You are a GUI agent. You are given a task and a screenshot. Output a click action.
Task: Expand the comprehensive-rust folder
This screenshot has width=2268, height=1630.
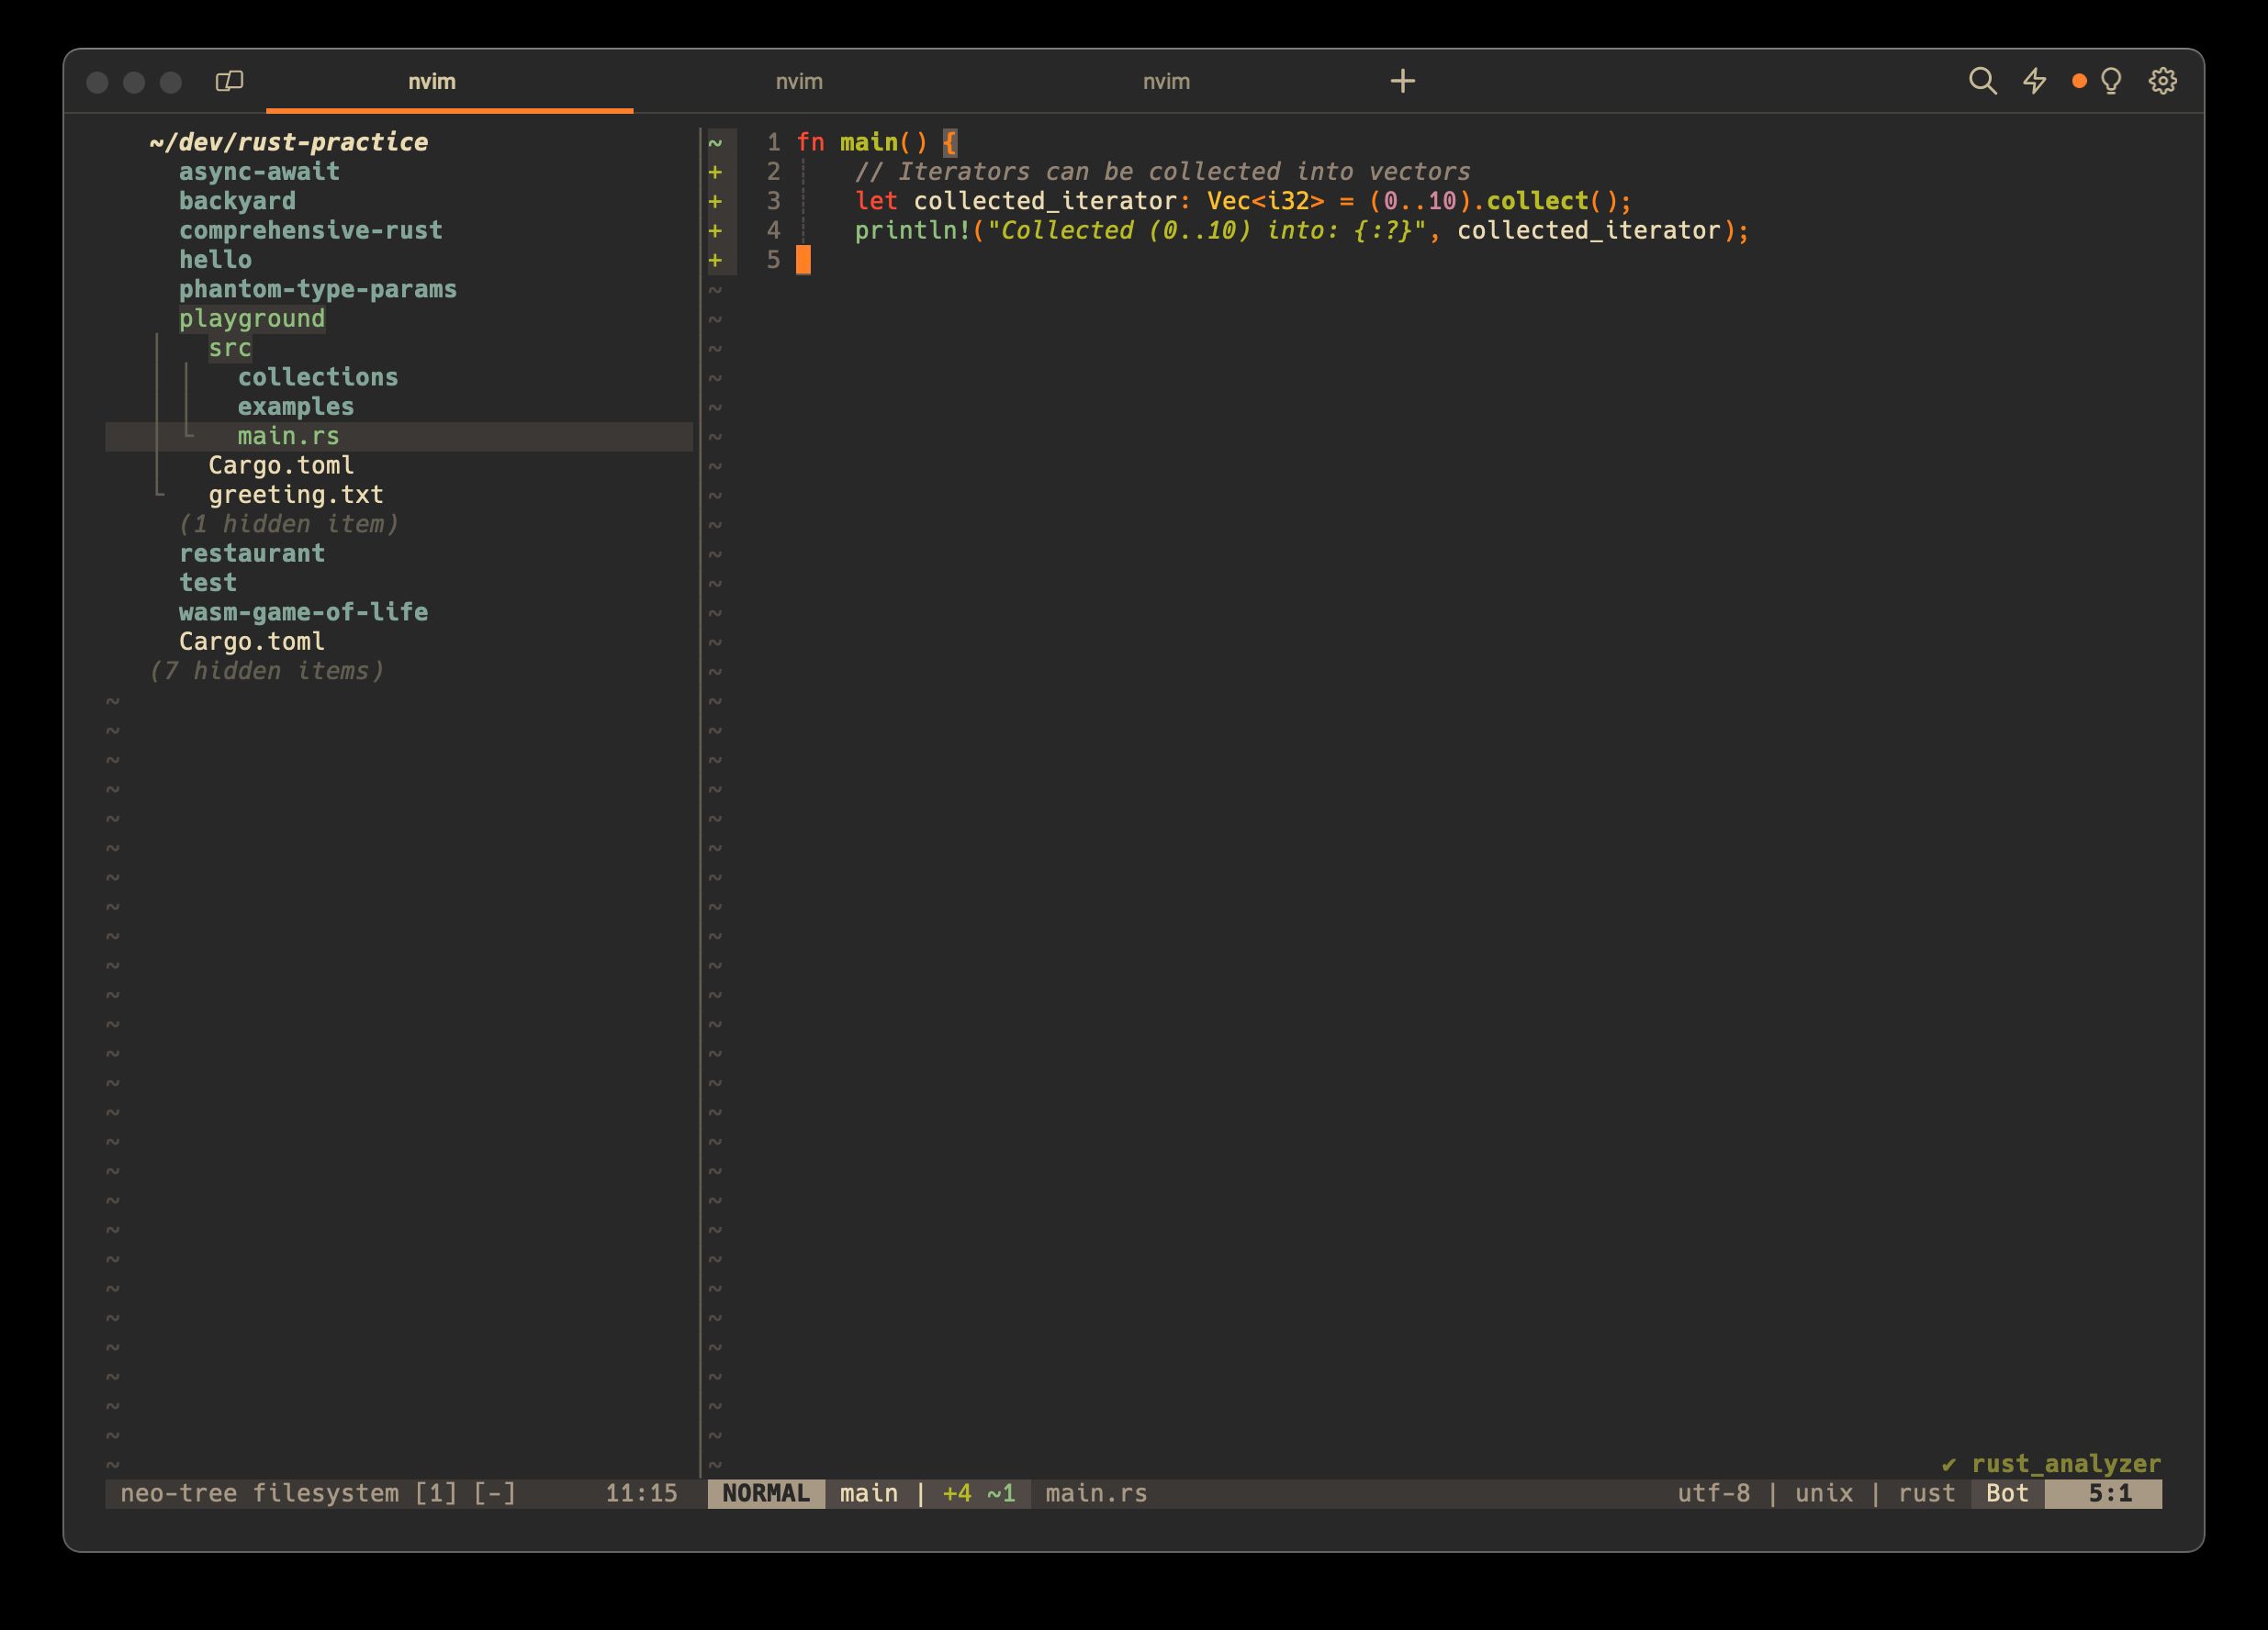pyautogui.click(x=310, y=229)
